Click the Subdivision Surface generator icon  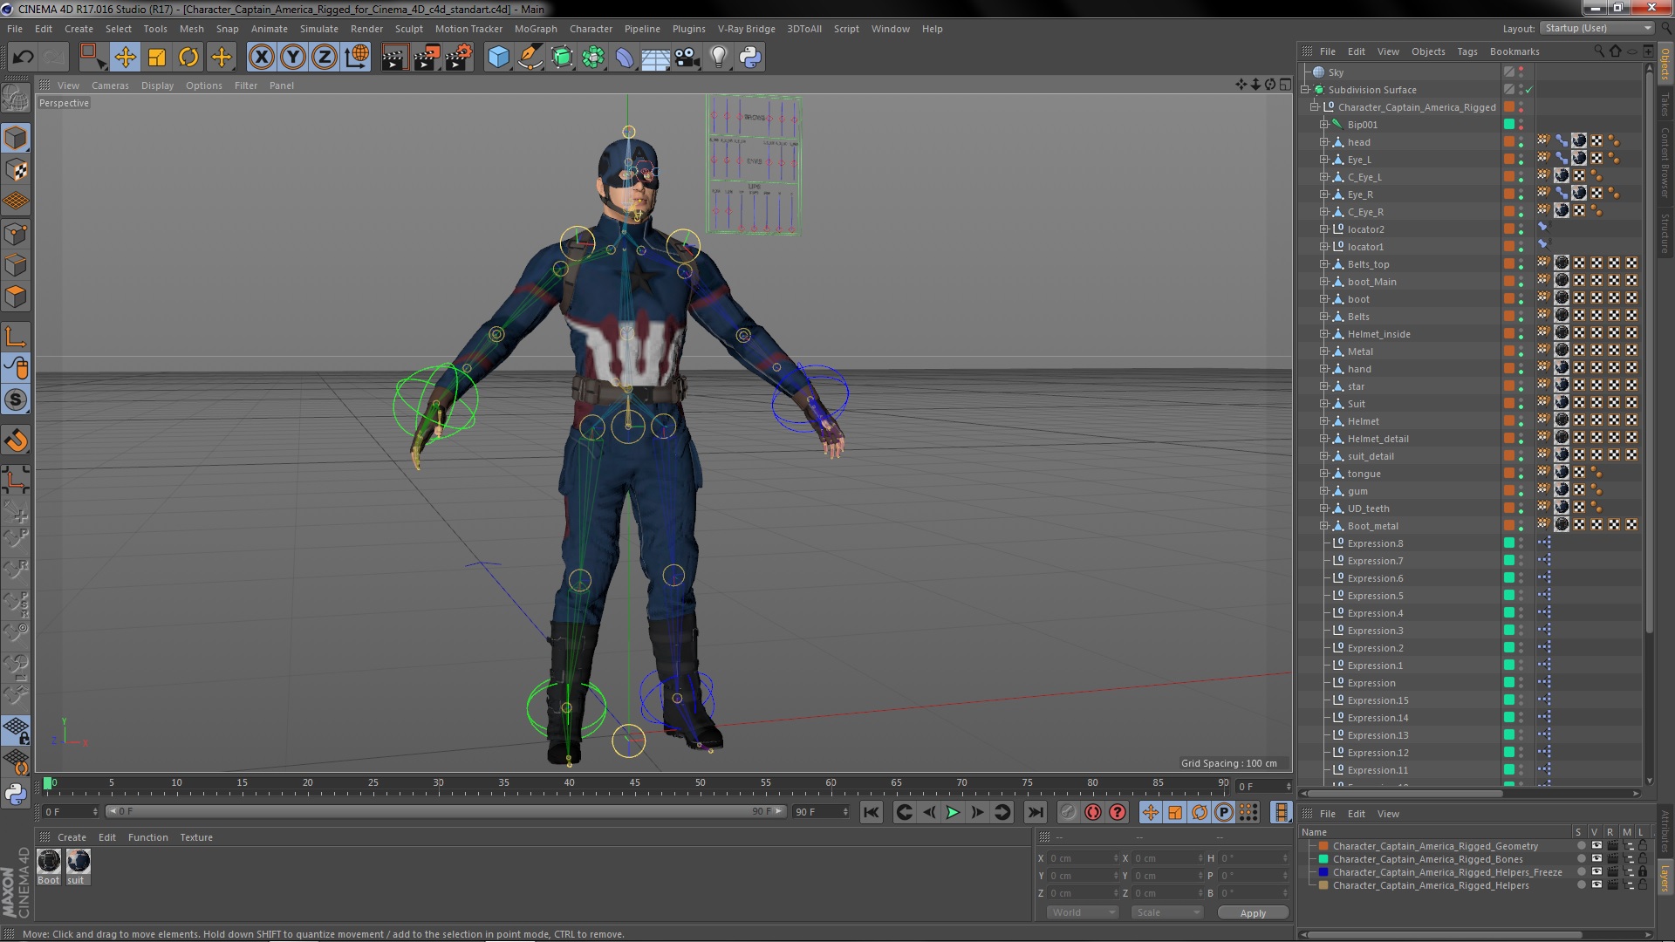click(563, 58)
